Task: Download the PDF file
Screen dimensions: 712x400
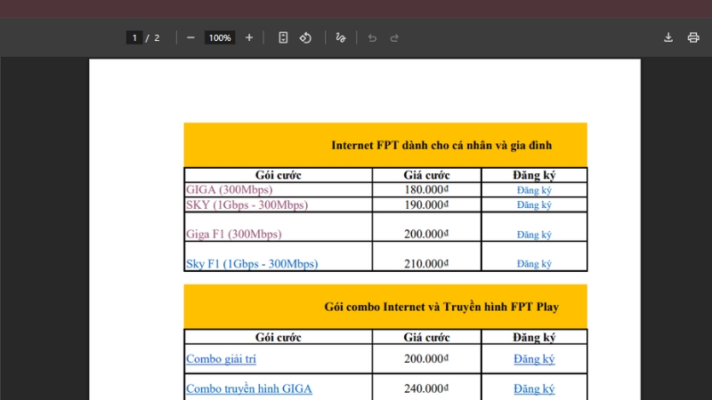Action: (x=668, y=37)
